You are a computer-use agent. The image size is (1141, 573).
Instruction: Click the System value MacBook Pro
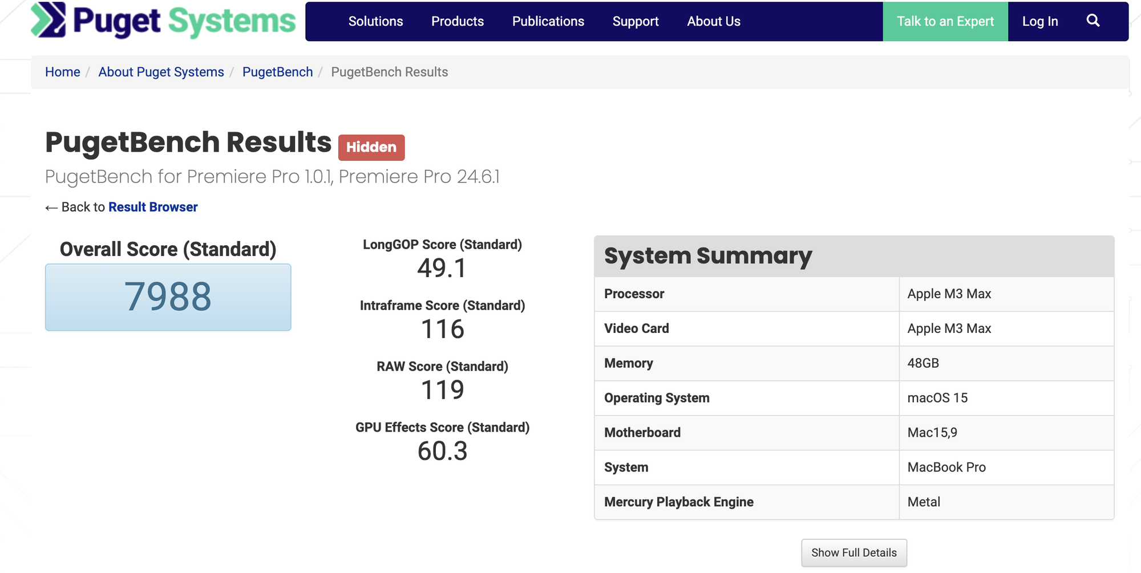pyautogui.click(x=946, y=468)
